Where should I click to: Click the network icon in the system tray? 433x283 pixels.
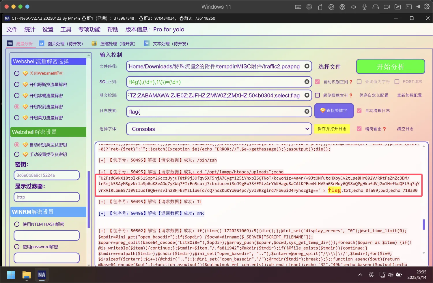[x=382, y=275]
